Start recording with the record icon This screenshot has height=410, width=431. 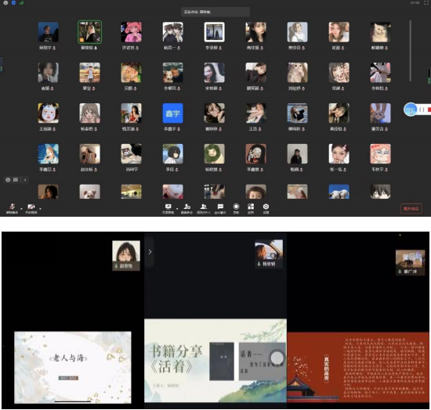pos(236,207)
